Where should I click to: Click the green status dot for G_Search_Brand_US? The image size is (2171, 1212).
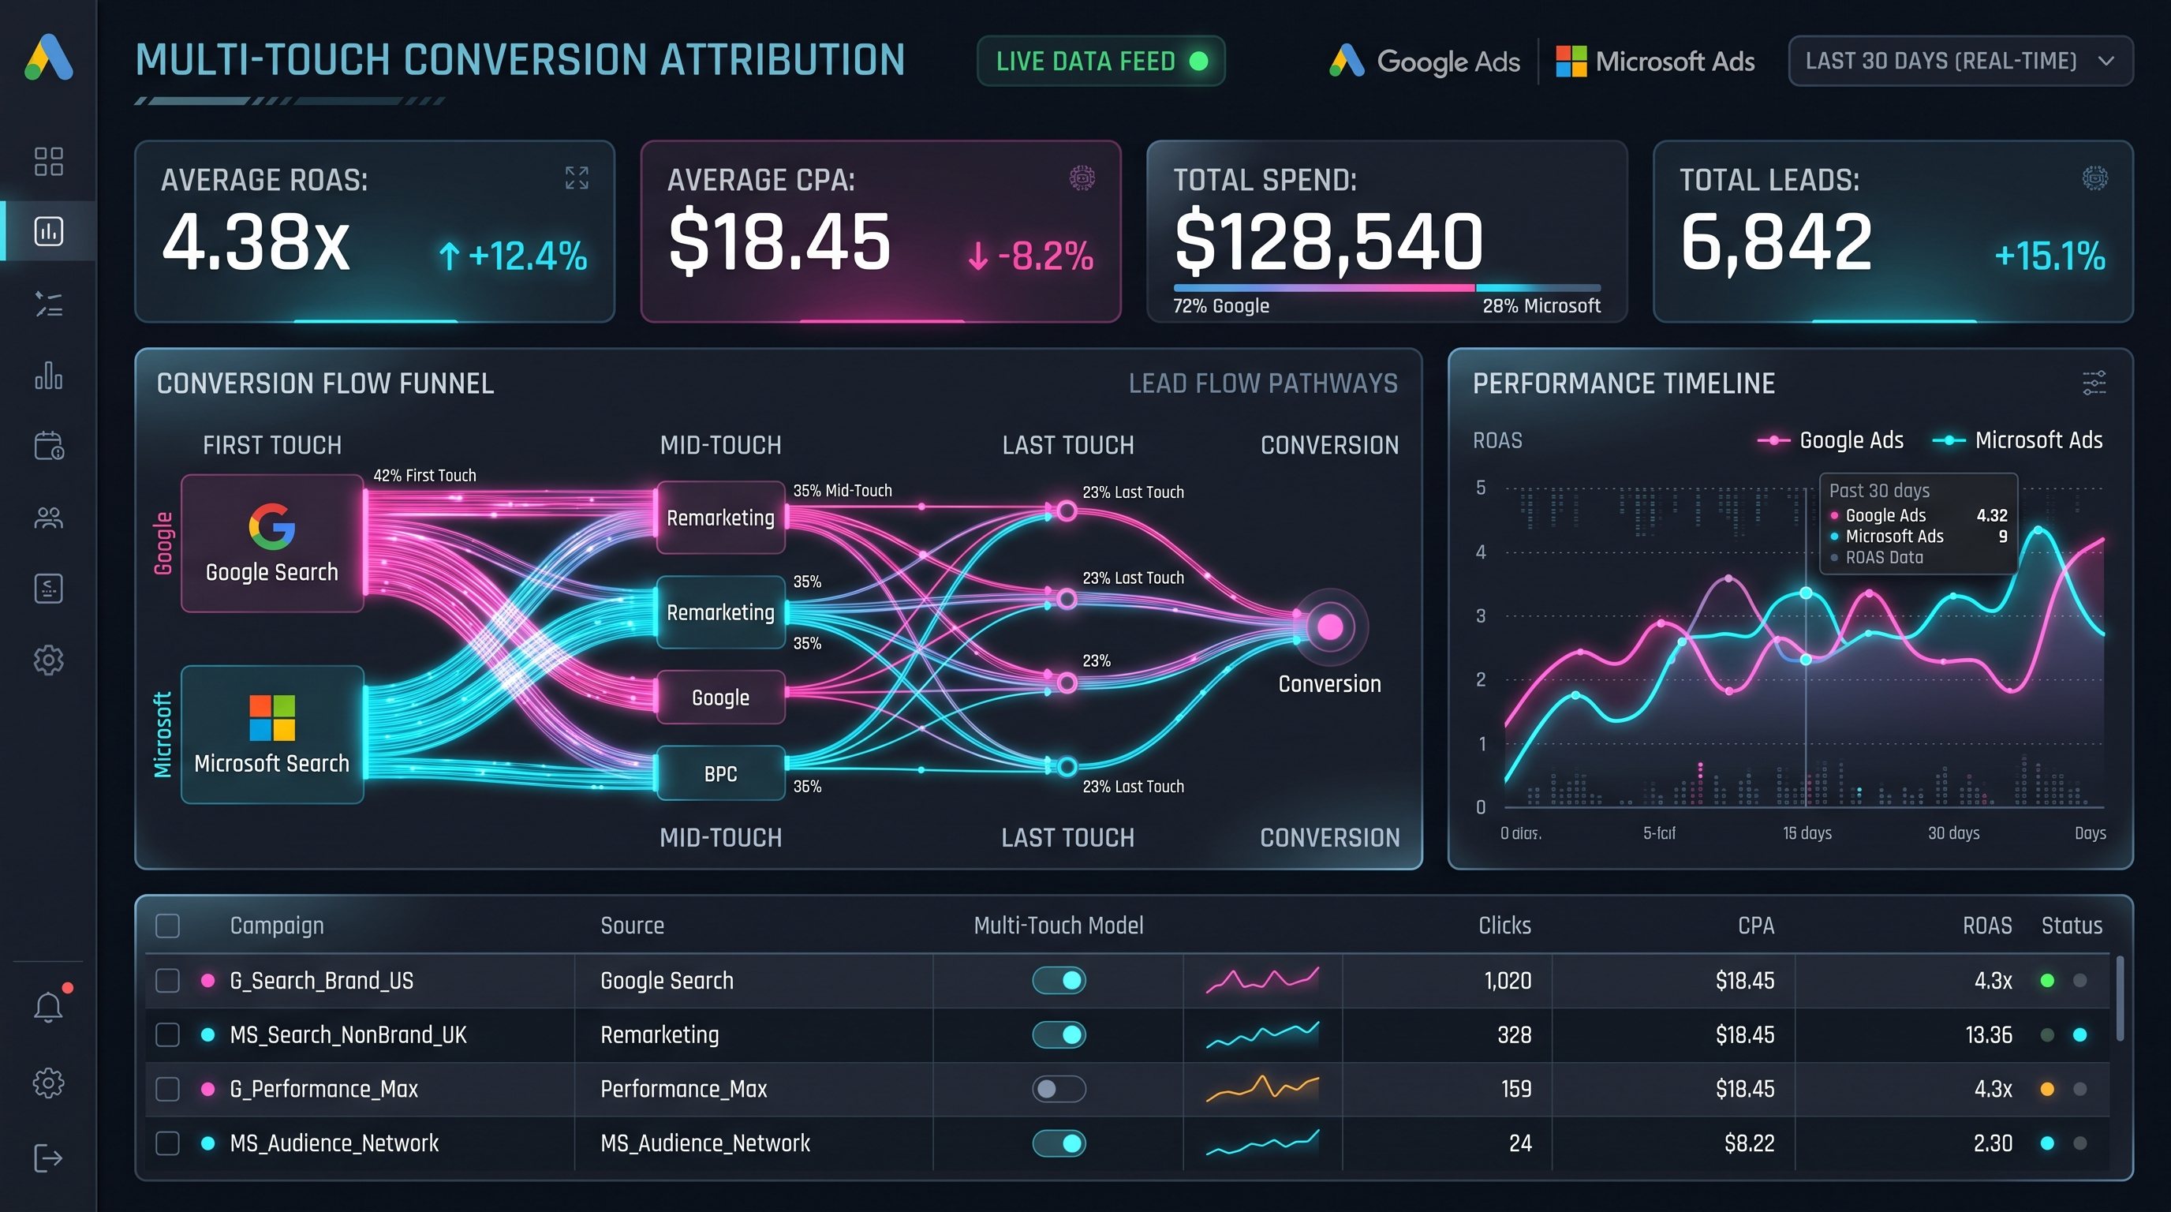click(x=2046, y=980)
